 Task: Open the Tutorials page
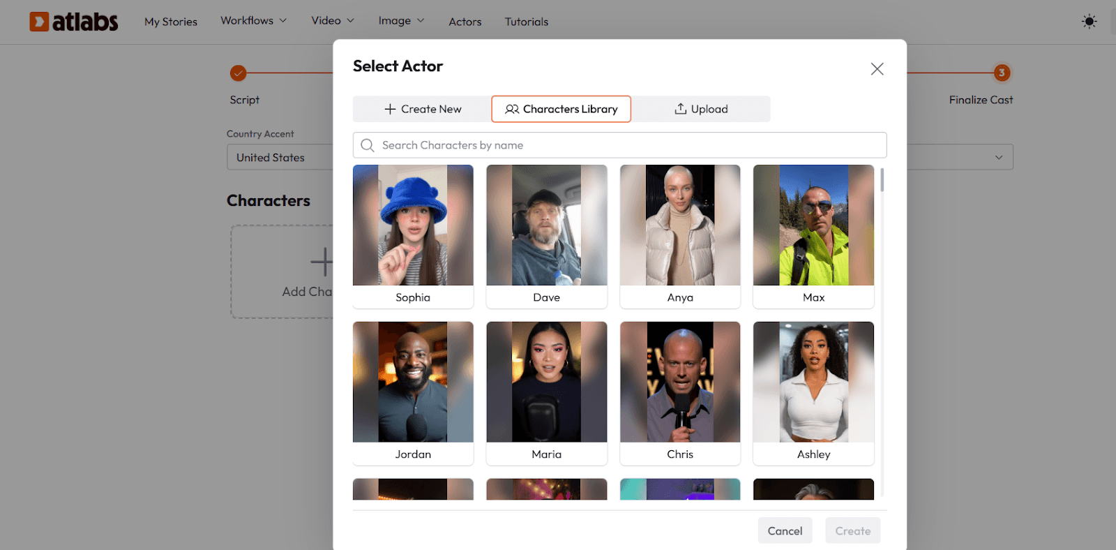(x=527, y=22)
